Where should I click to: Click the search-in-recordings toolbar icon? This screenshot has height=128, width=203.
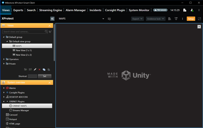coord(169,19)
